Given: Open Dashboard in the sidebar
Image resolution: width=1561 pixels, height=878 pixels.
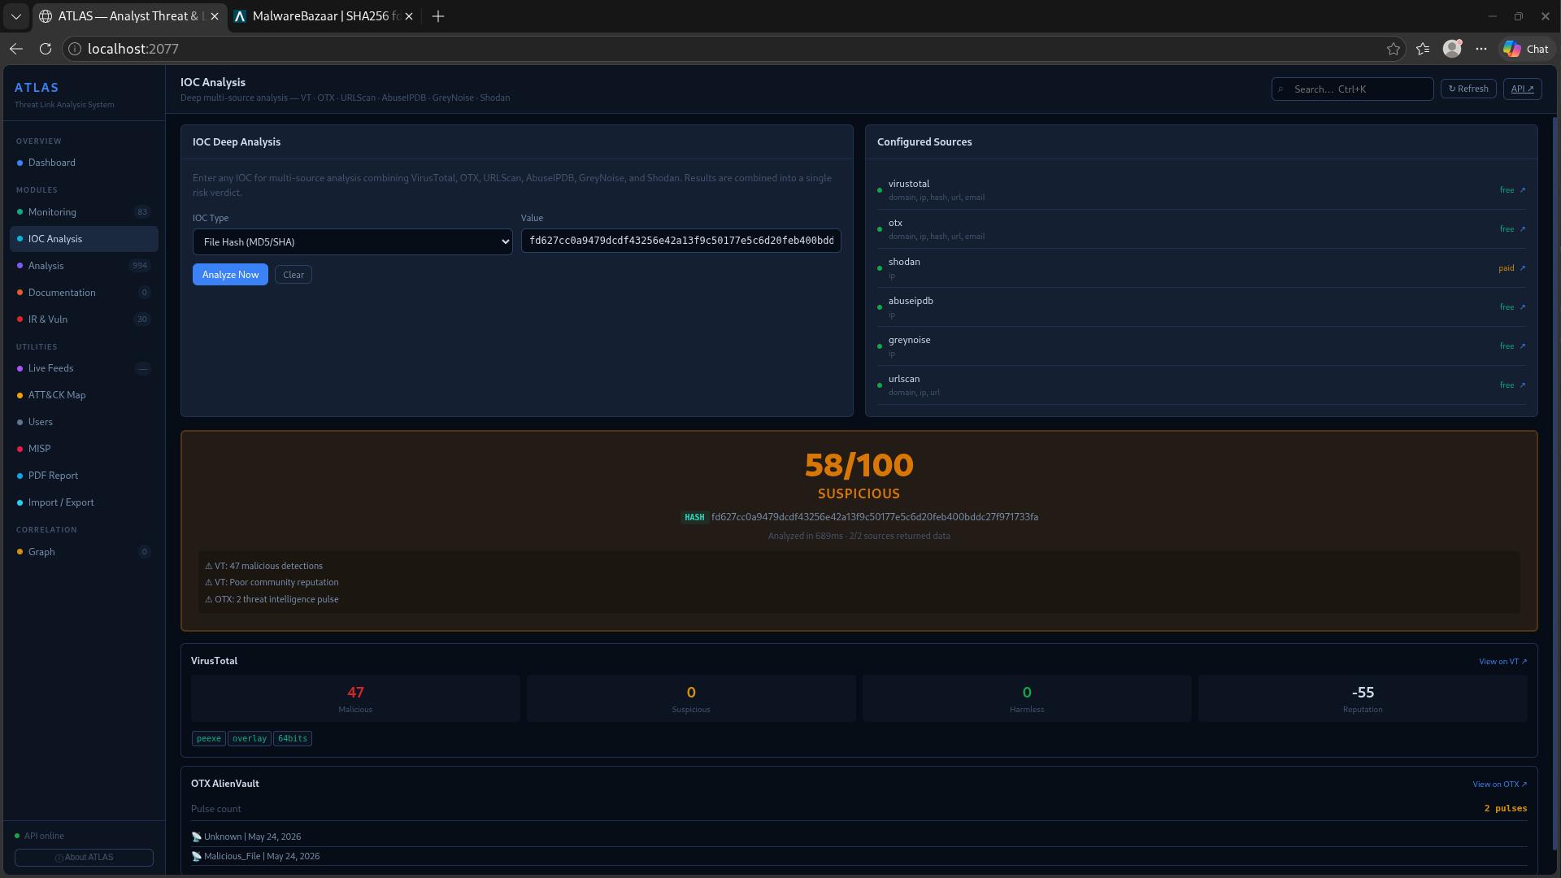Looking at the screenshot, I should pos(84,163).
